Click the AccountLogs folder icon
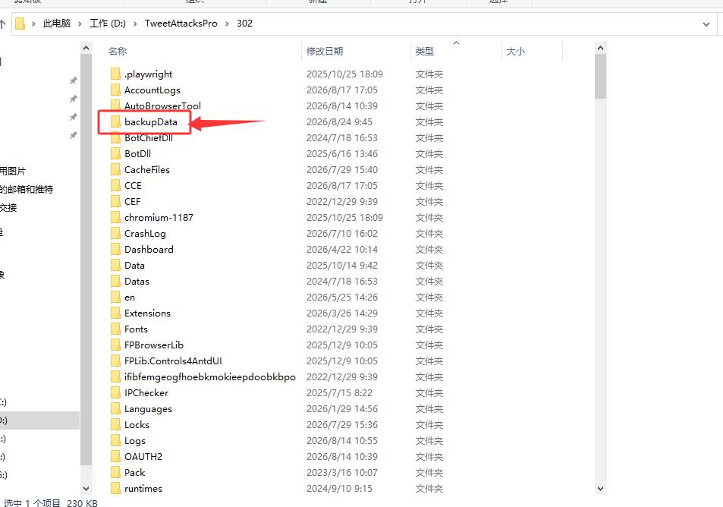Image resolution: width=723 pixels, height=507 pixels. (115, 90)
